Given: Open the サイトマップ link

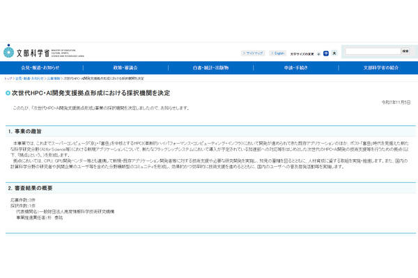Looking at the screenshot, I should [x=253, y=54].
